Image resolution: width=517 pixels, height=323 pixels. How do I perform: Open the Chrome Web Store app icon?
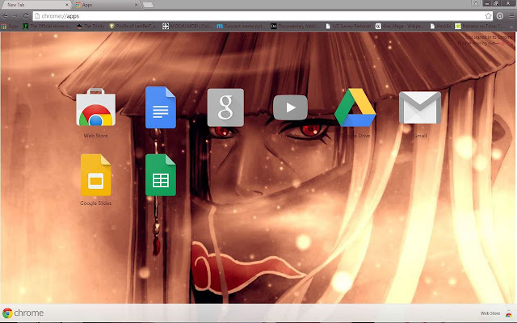tap(95, 107)
